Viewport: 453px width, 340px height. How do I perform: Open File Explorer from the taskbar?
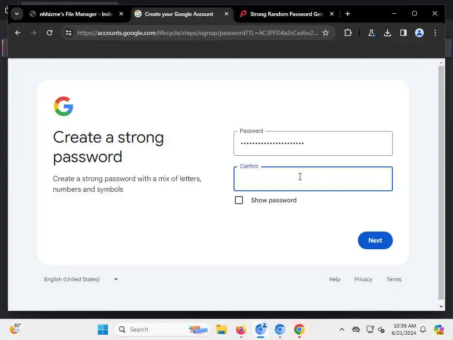[222, 329]
